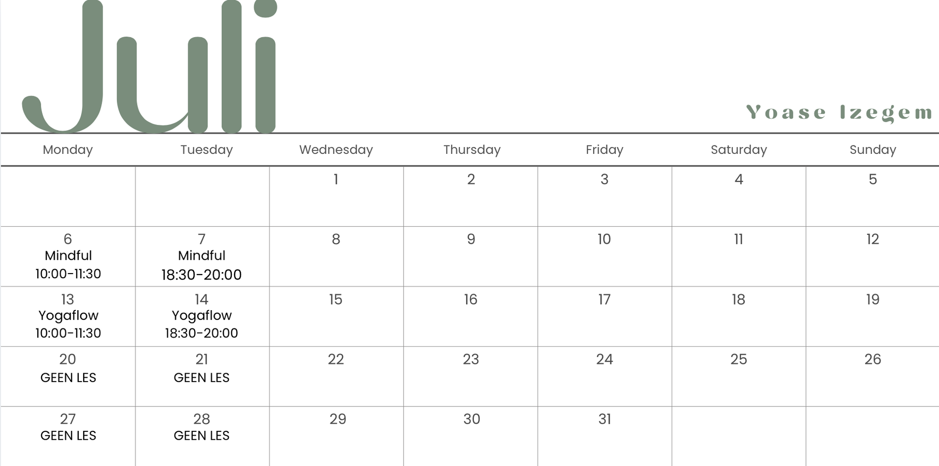Image resolution: width=939 pixels, height=466 pixels.
Task: Click the Saturday column header
Action: pos(738,149)
